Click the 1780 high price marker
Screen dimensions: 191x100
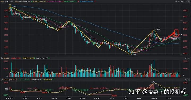14,7
